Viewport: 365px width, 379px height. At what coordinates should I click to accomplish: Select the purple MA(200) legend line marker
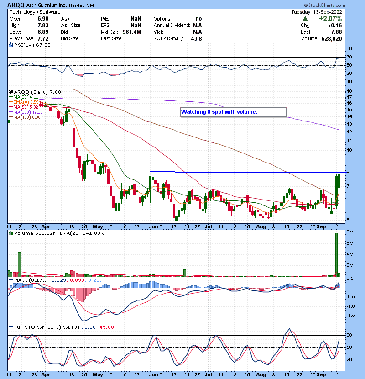pyautogui.click(x=11, y=112)
